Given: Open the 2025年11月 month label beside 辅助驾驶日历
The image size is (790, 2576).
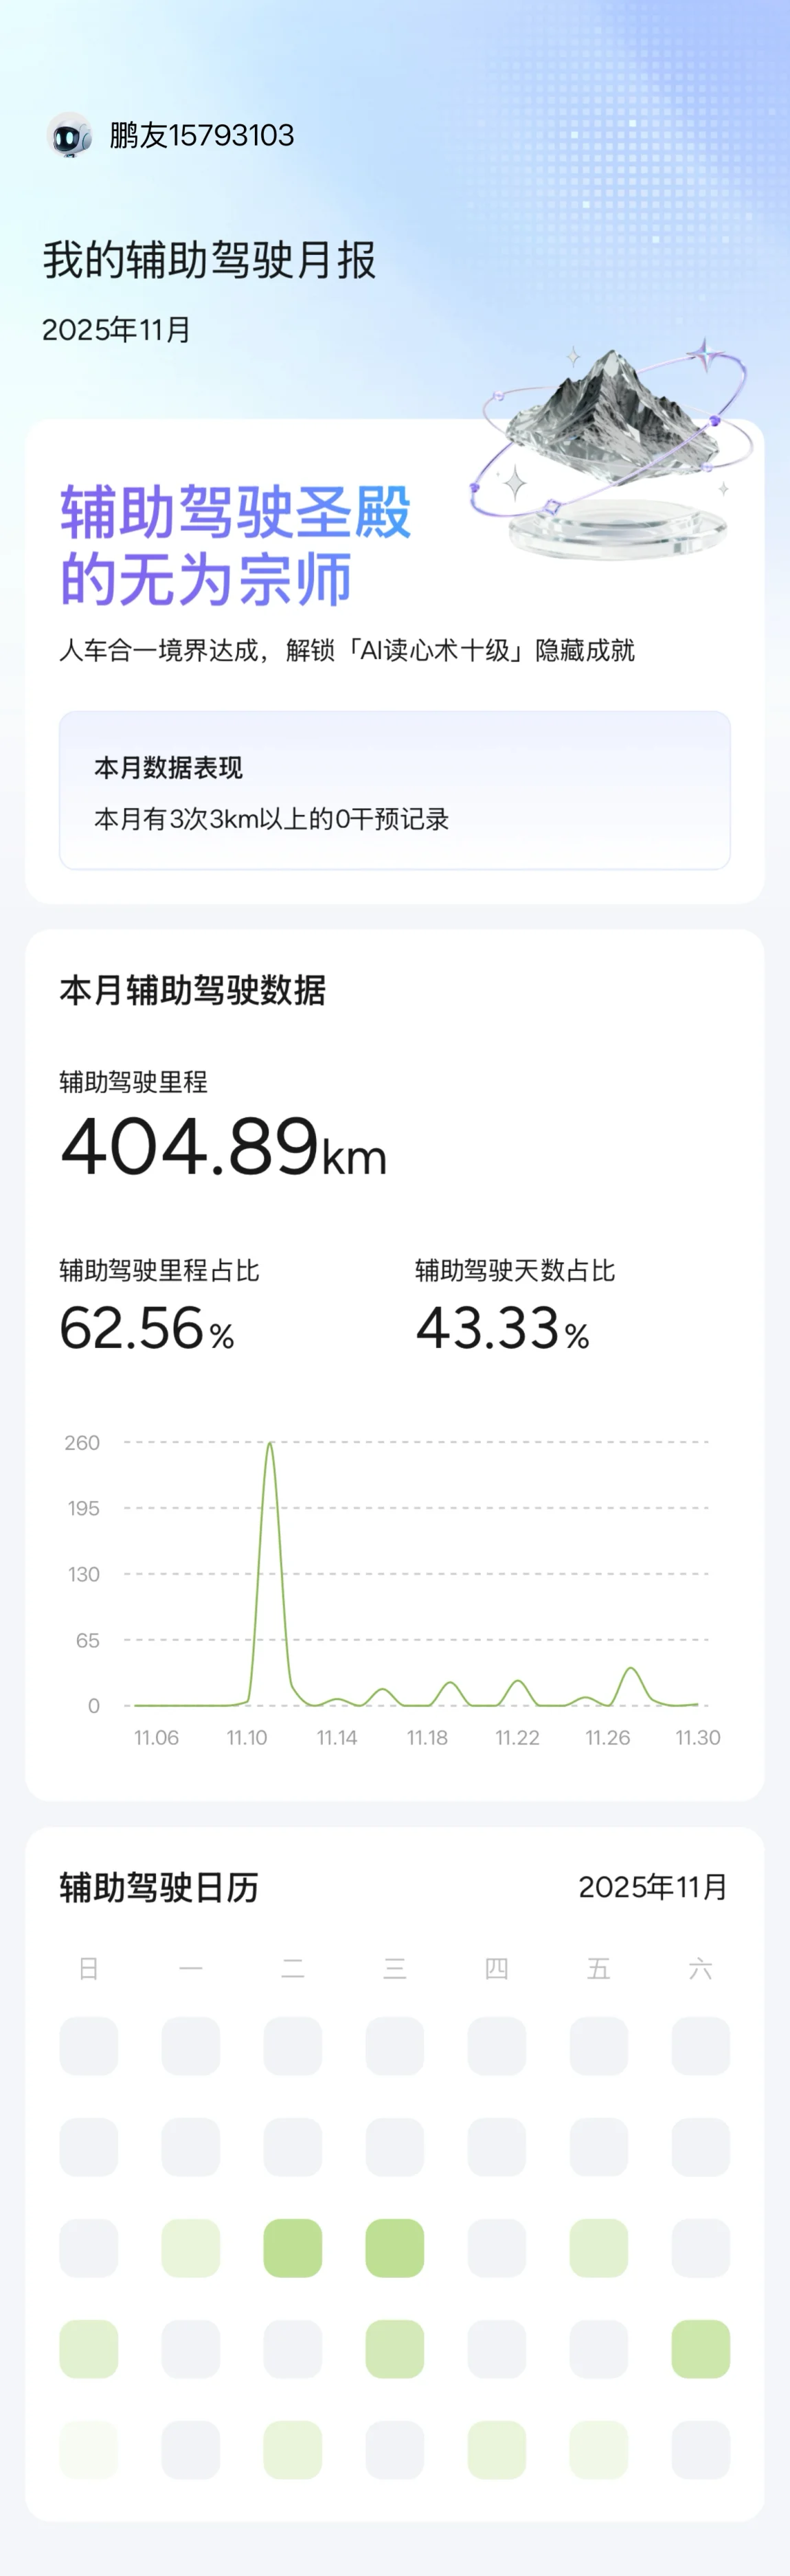Looking at the screenshot, I should pos(652,1887).
